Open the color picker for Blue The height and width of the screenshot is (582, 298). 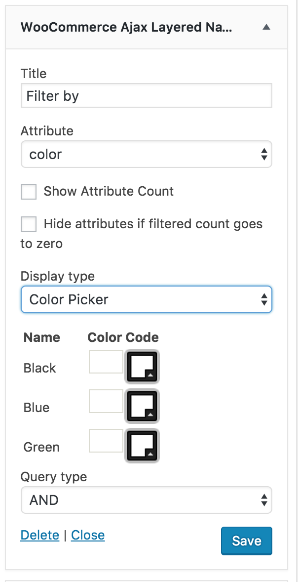pos(142,406)
